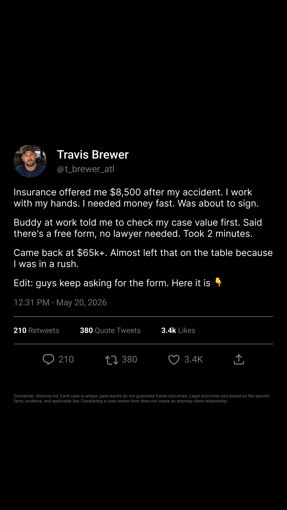Tap the retweet arrows icon
This screenshot has width=287, height=510.
tap(111, 360)
